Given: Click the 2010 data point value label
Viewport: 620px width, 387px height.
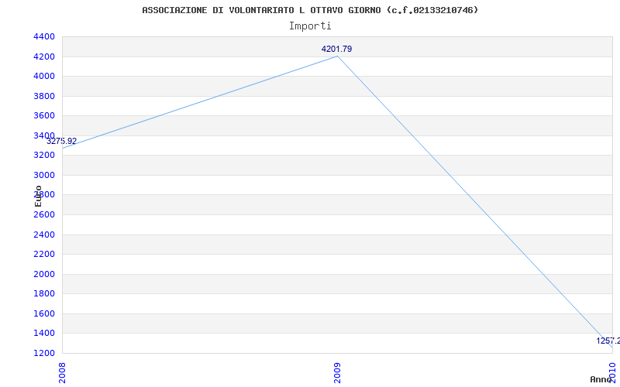Looking at the screenshot, I should point(608,341).
